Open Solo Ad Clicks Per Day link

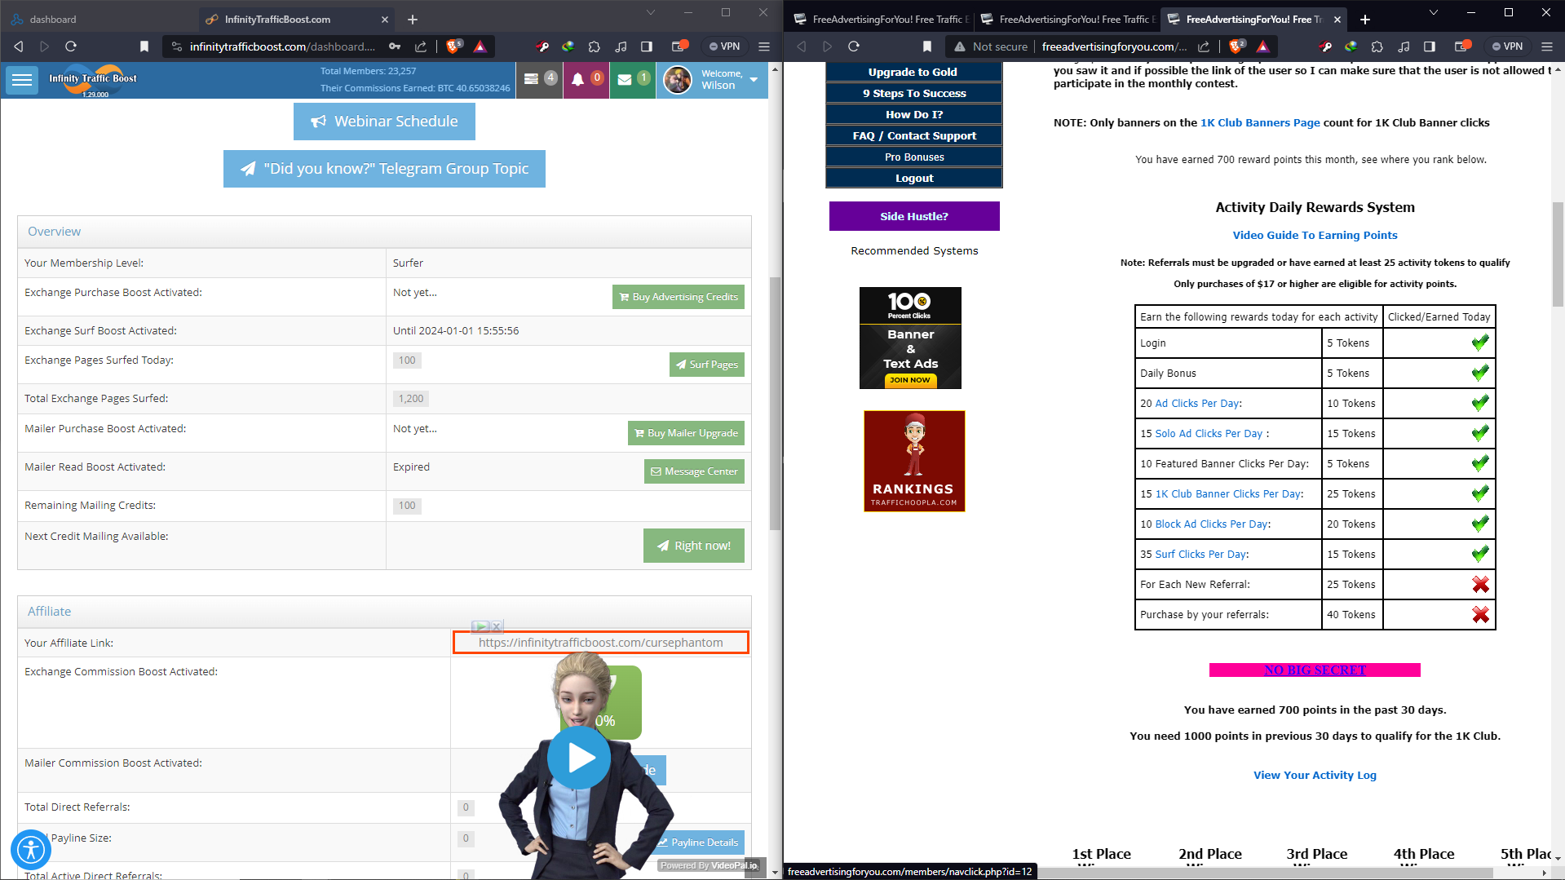[x=1209, y=433]
